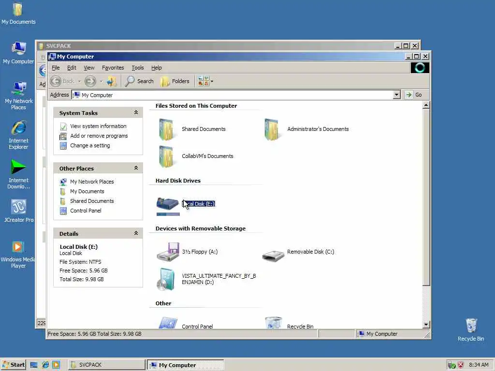The image size is (495, 371).
Task: Click My Computer taskbar button
Action: [x=186, y=365]
